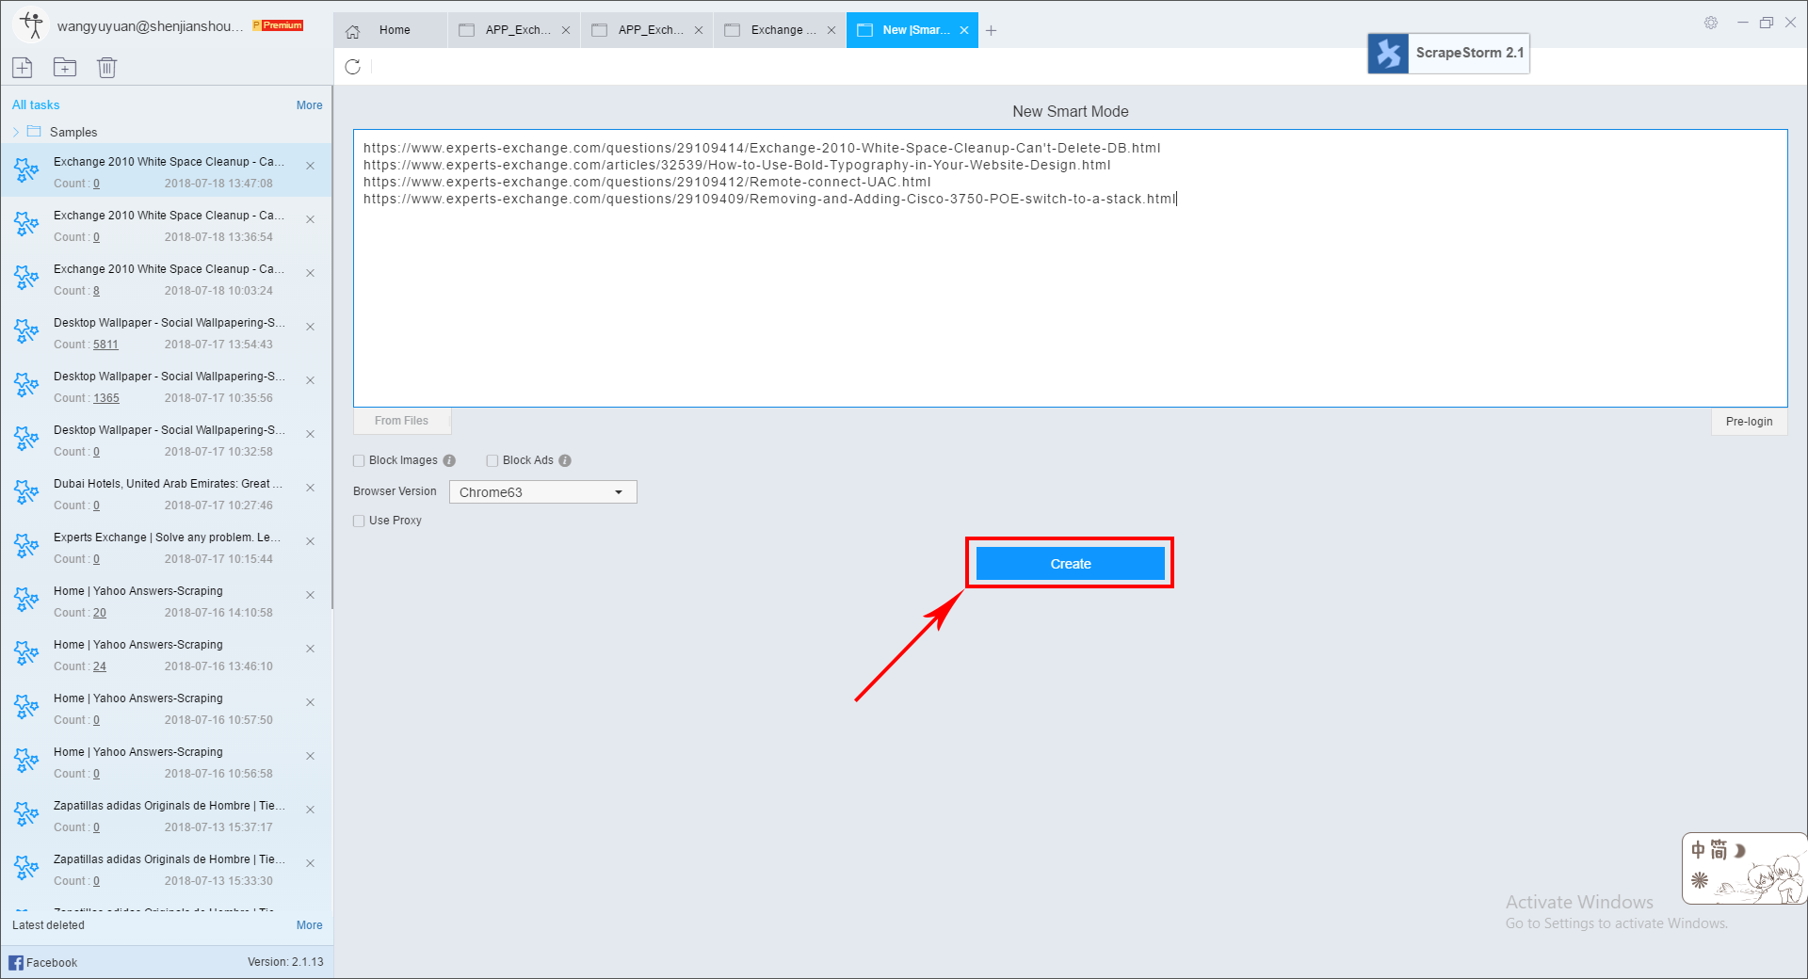Click the user avatar icon
This screenshot has width=1808, height=979.
(32, 24)
